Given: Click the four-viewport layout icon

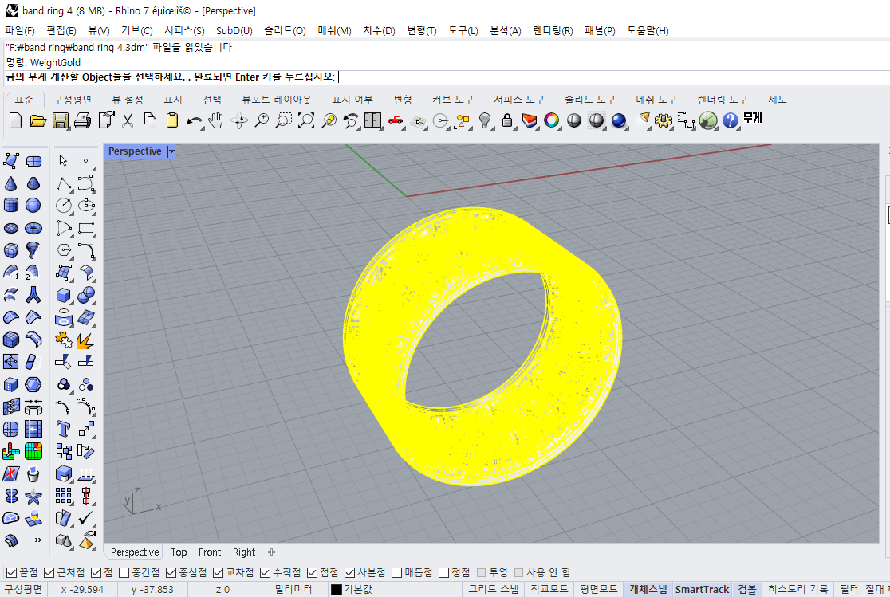Looking at the screenshot, I should pyautogui.click(x=373, y=120).
